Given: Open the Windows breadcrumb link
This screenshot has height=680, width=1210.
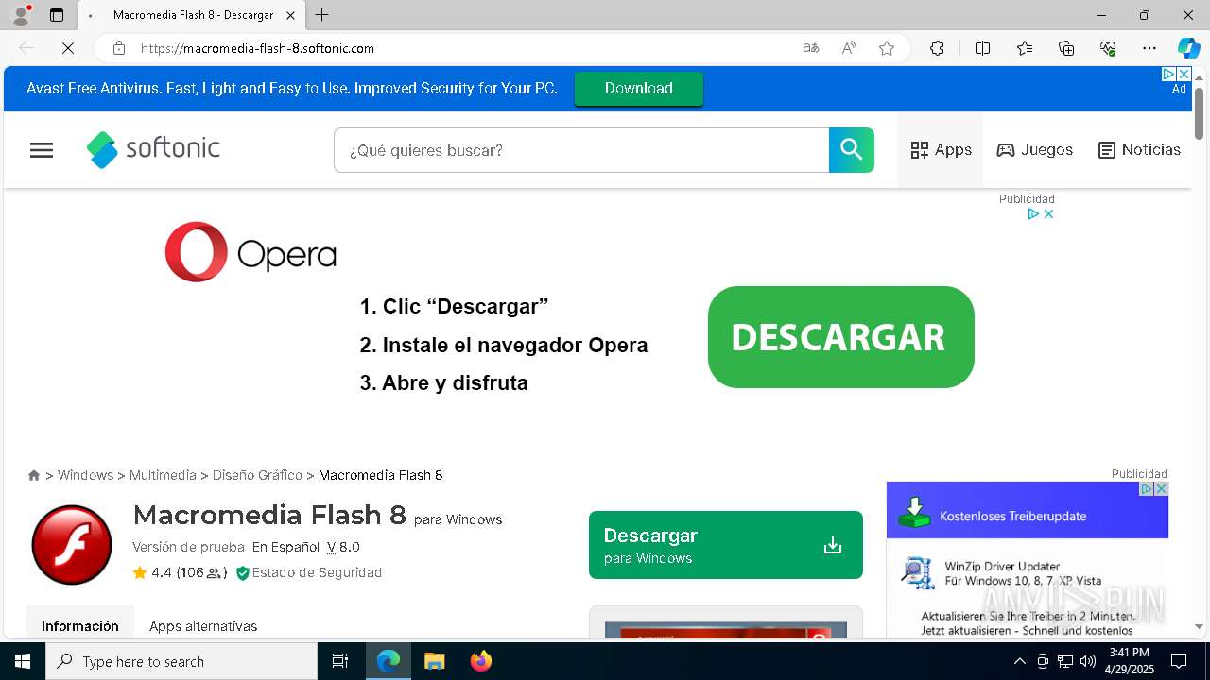Looking at the screenshot, I should pos(85,475).
